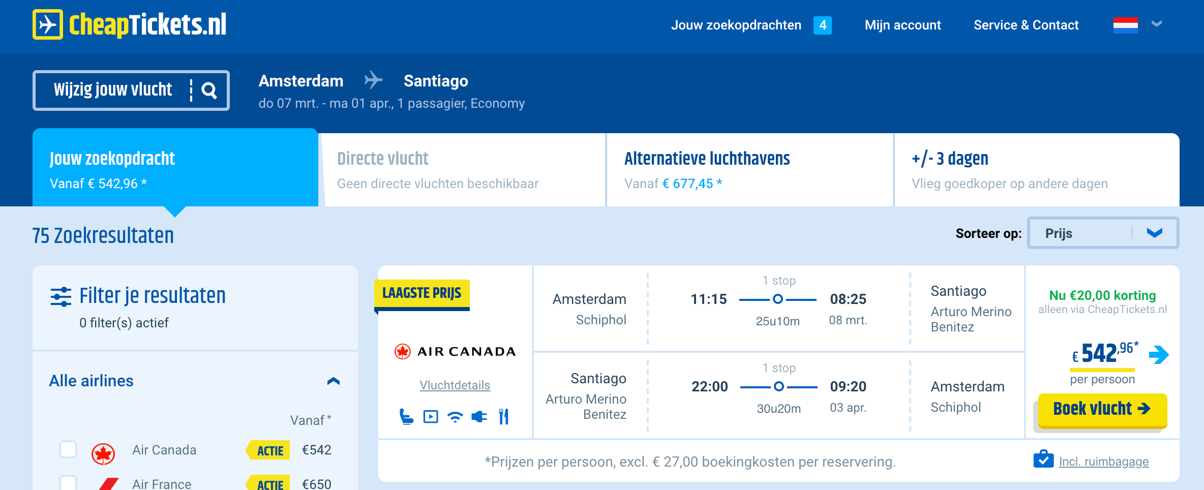The width and height of the screenshot is (1204, 490).
Task: Open search via the magnifying glass icon
Action: [x=210, y=90]
